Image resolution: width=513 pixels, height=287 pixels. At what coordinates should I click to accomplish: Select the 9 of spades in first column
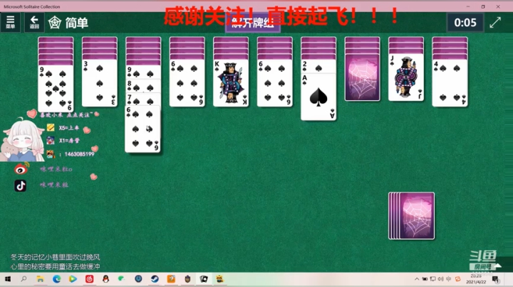tap(56, 88)
